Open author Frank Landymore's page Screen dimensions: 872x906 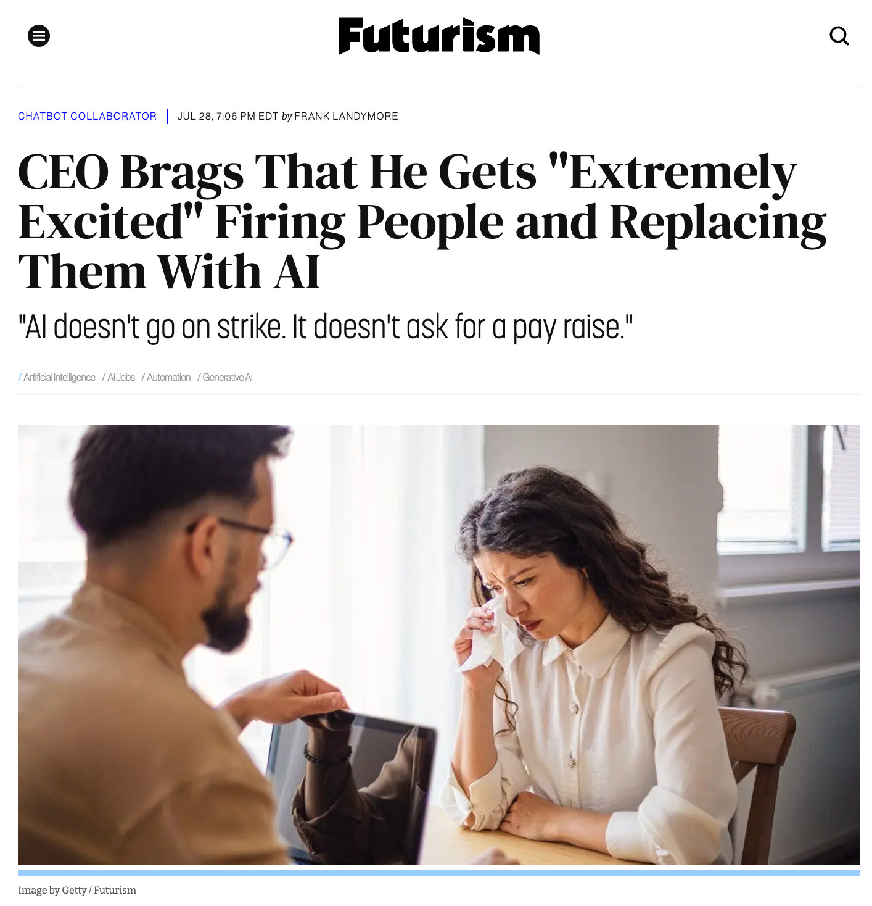(x=346, y=116)
